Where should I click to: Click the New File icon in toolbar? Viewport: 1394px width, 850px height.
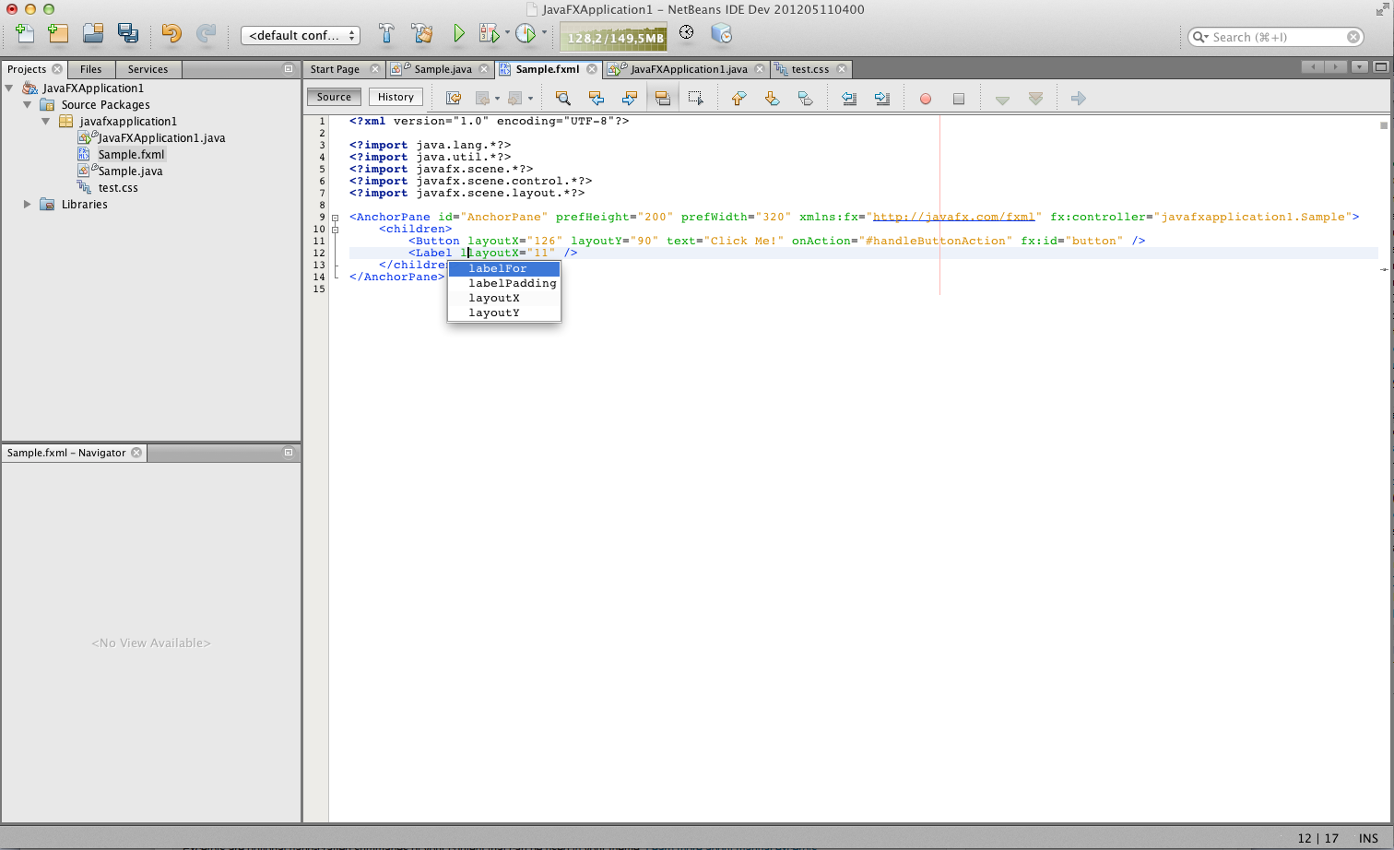[25, 34]
